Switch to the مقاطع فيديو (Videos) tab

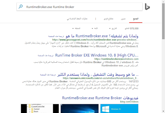109,19
